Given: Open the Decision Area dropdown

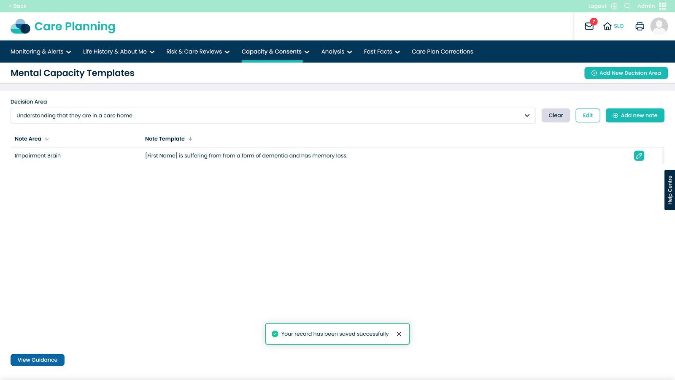Looking at the screenshot, I should (273, 116).
